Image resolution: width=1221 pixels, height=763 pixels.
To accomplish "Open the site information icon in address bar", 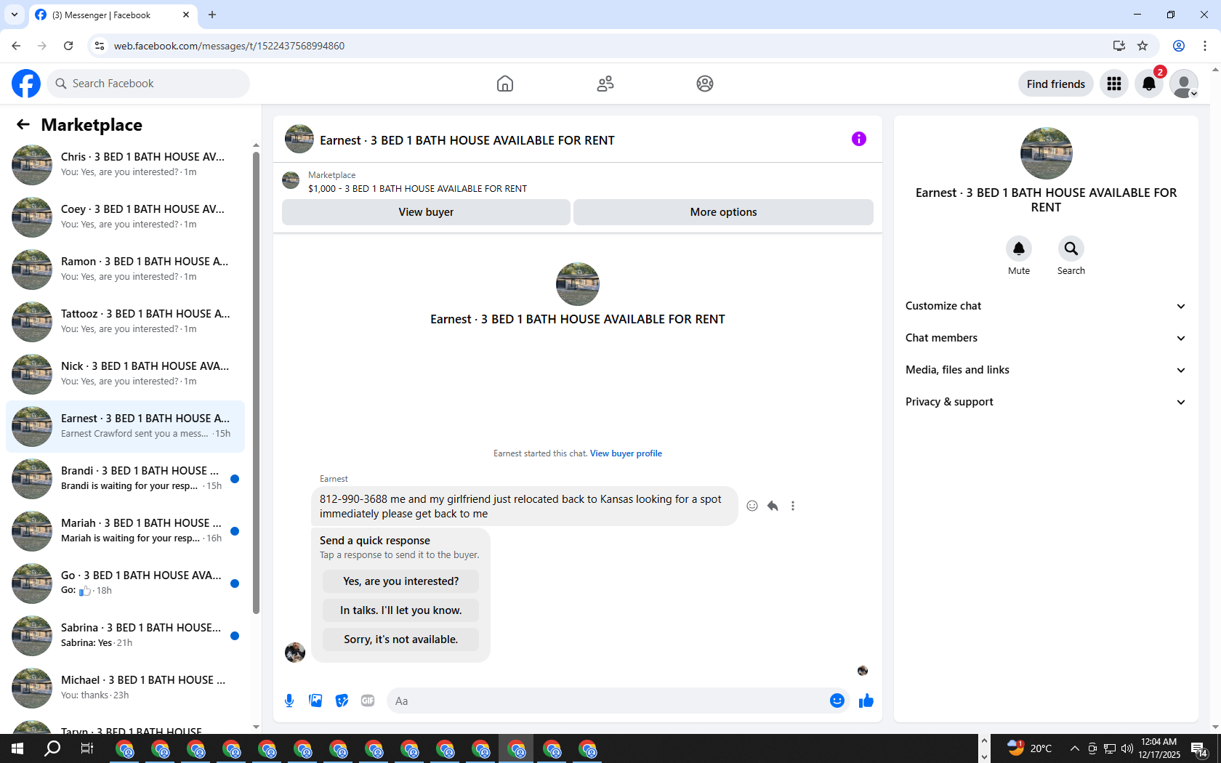I will point(100,46).
